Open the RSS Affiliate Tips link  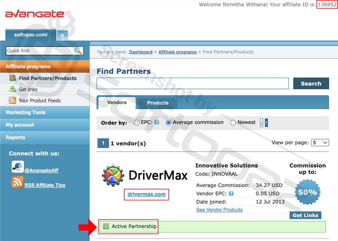pyautogui.click(x=45, y=185)
